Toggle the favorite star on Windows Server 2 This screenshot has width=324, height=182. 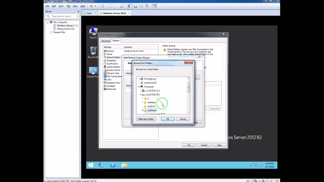pyautogui.click(x=77, y=26)
